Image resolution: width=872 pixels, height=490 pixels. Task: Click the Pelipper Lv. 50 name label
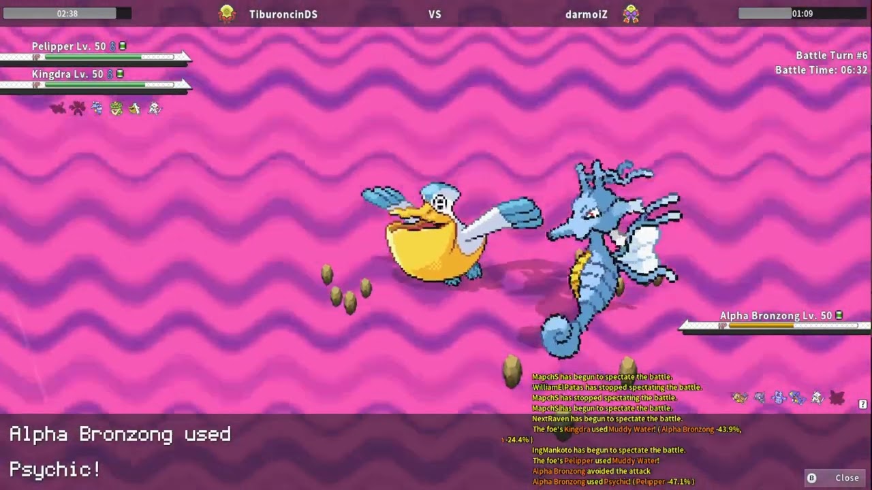pos(69,46)
